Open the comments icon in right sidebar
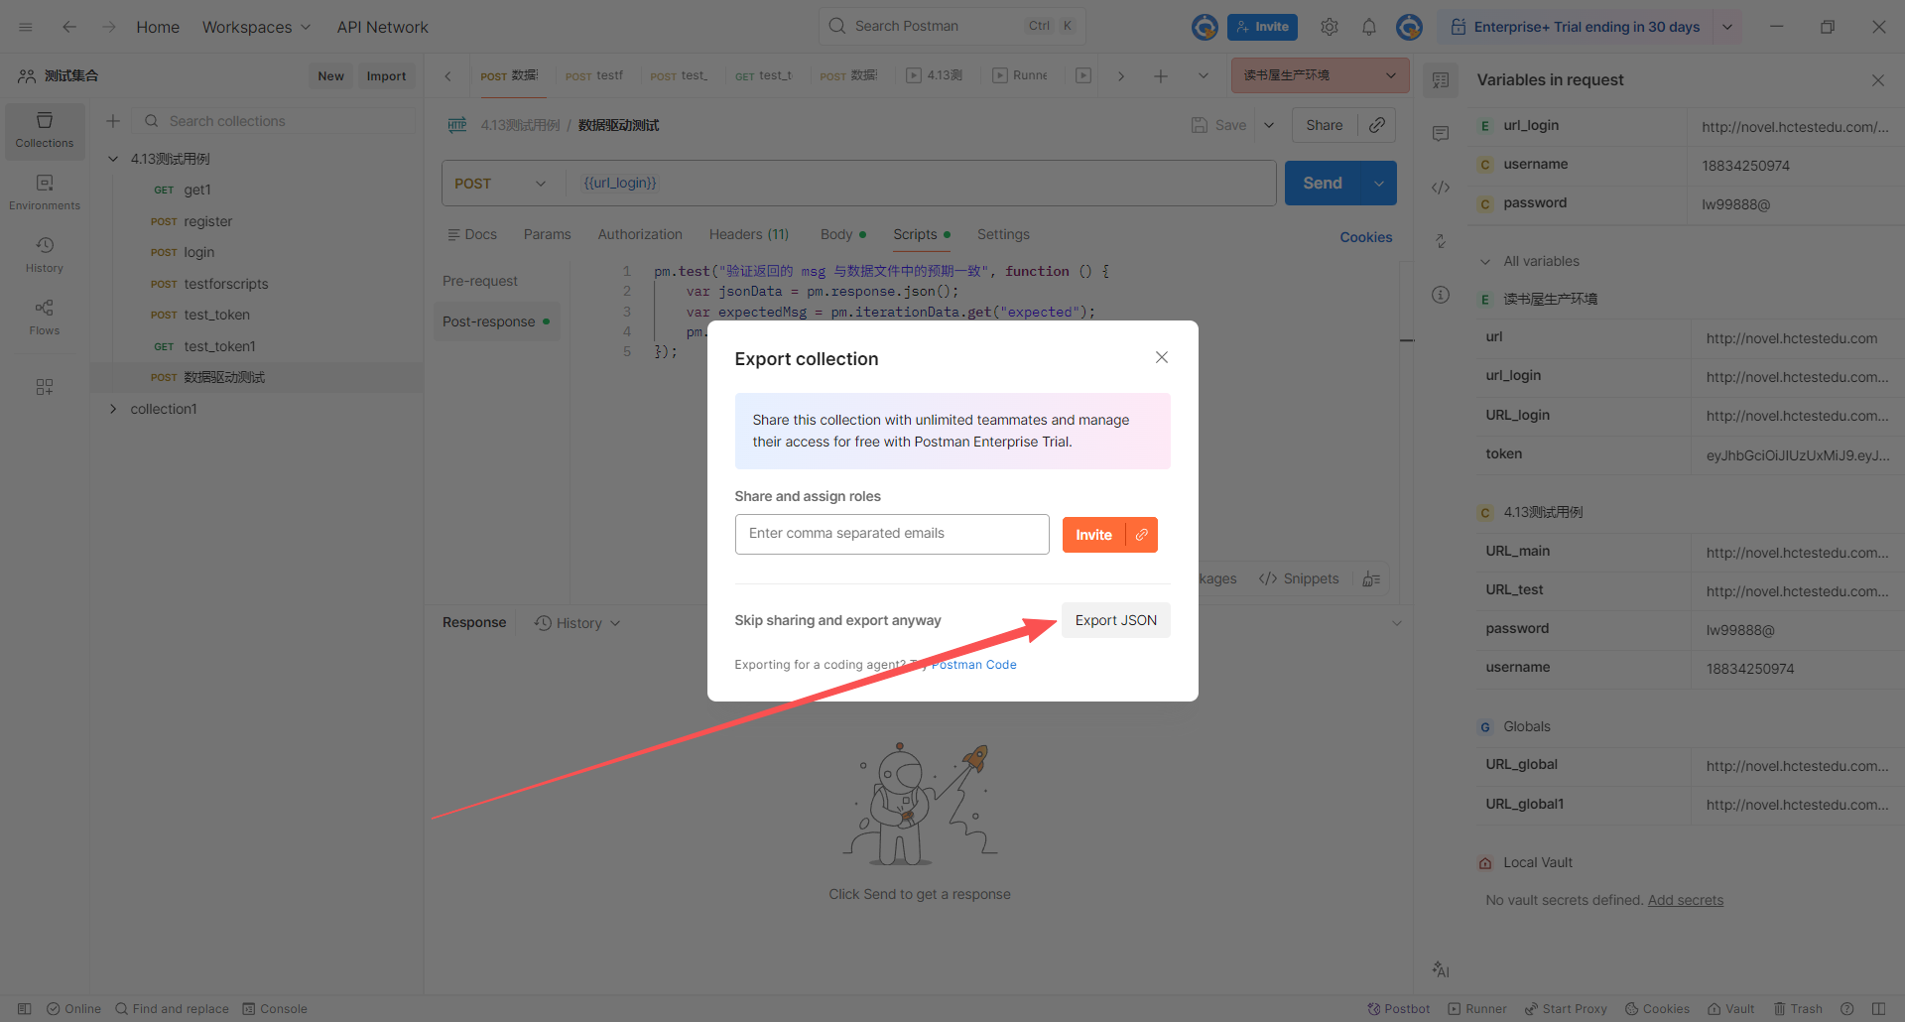Viewport: 1905px width, 1022px height. [x=1441, y=134]
